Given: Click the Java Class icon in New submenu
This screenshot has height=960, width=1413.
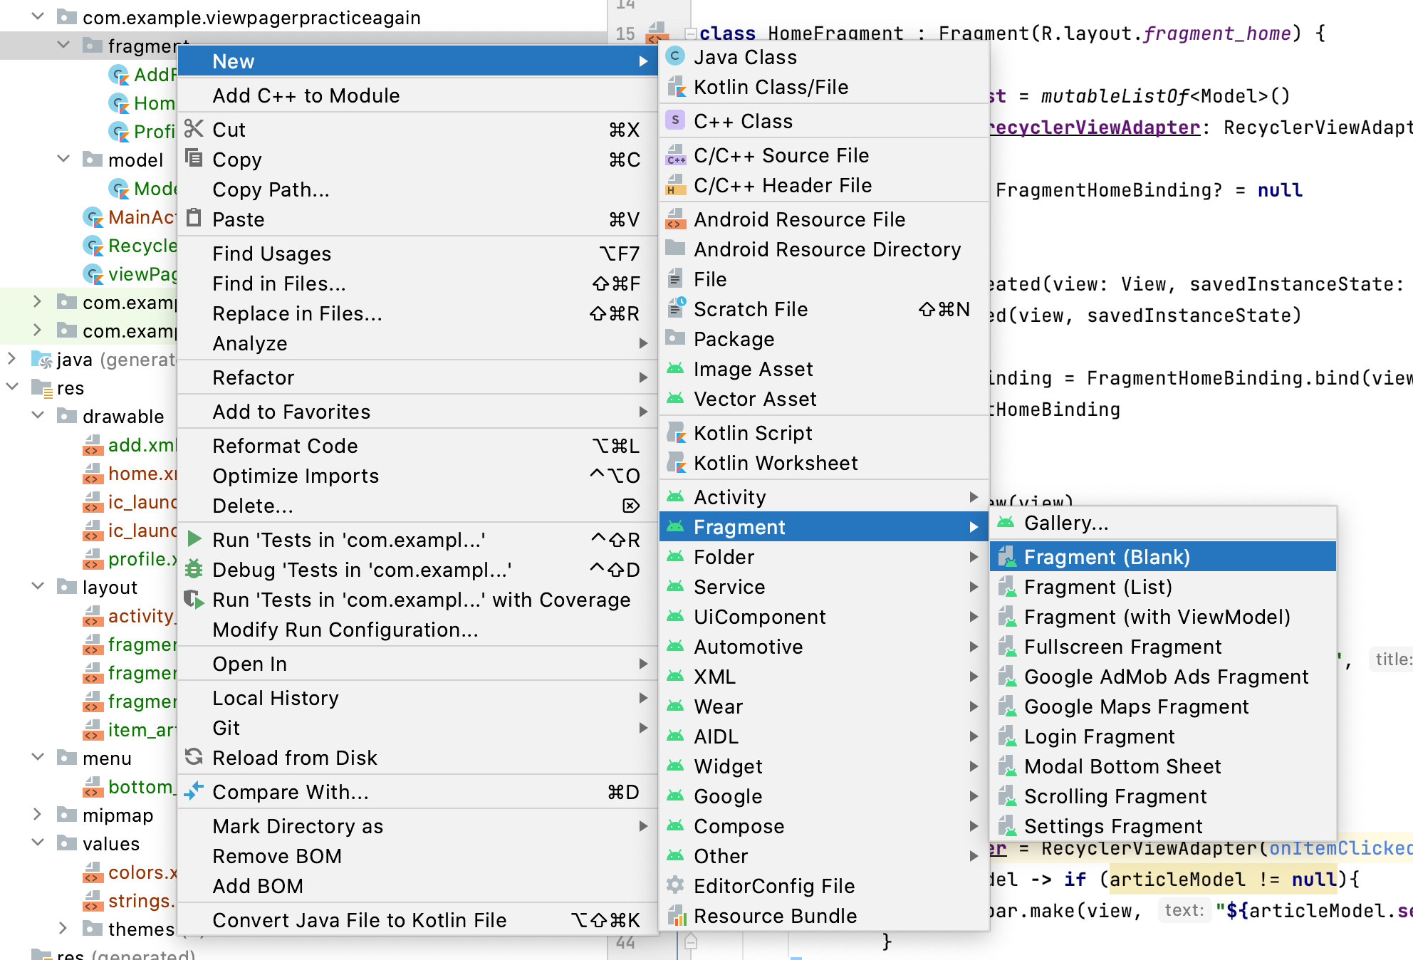Looking at the screenshot, I should point(675,56).
